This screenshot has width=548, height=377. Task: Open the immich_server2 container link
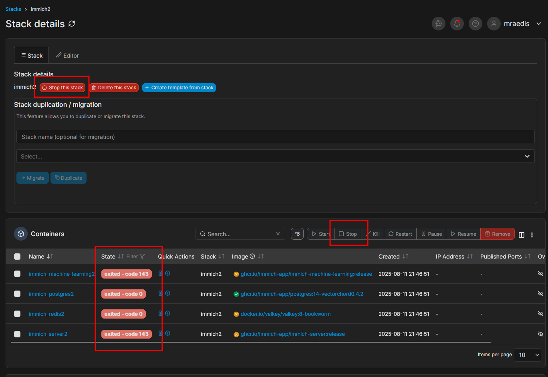click(x=48, y=334)
